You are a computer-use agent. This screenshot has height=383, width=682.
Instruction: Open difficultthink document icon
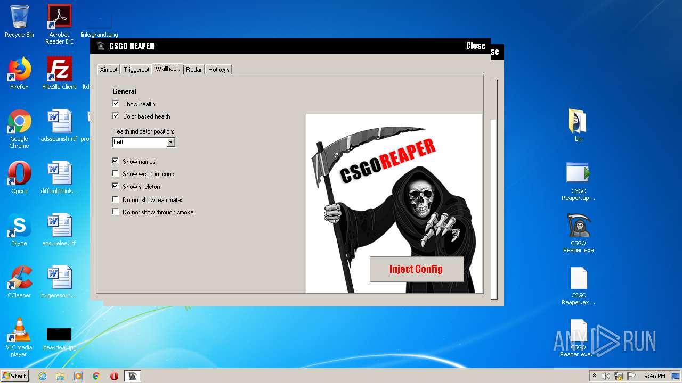pos(59,178)
